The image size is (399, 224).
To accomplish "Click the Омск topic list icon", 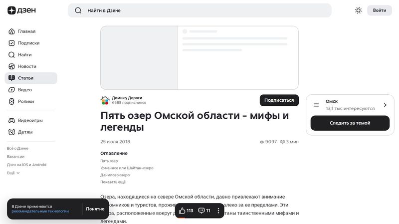I will [x=316, y=105].
